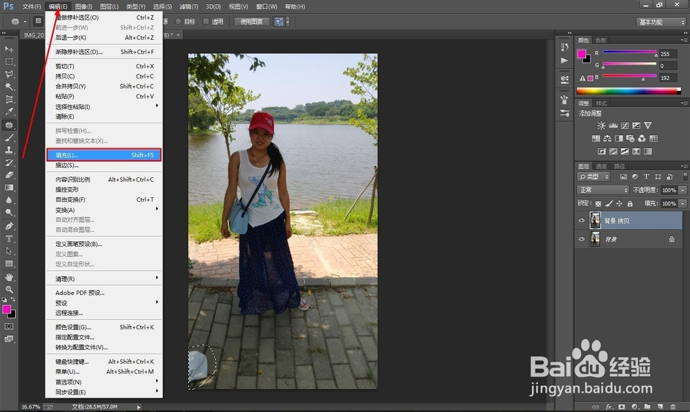The image size is (690, 412).
Task: Open the layer 填充 percentage arrow
Action: [682, 203]
